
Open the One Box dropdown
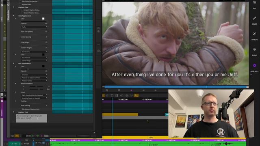[34, 75]
